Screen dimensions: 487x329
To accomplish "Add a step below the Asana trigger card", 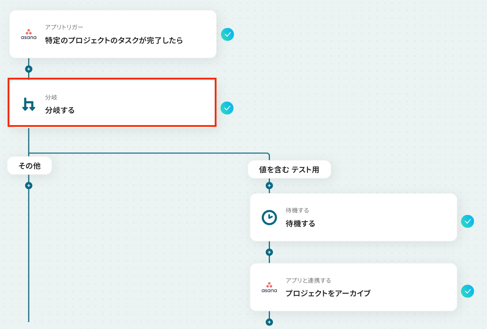I will click(x=29, y=69).
